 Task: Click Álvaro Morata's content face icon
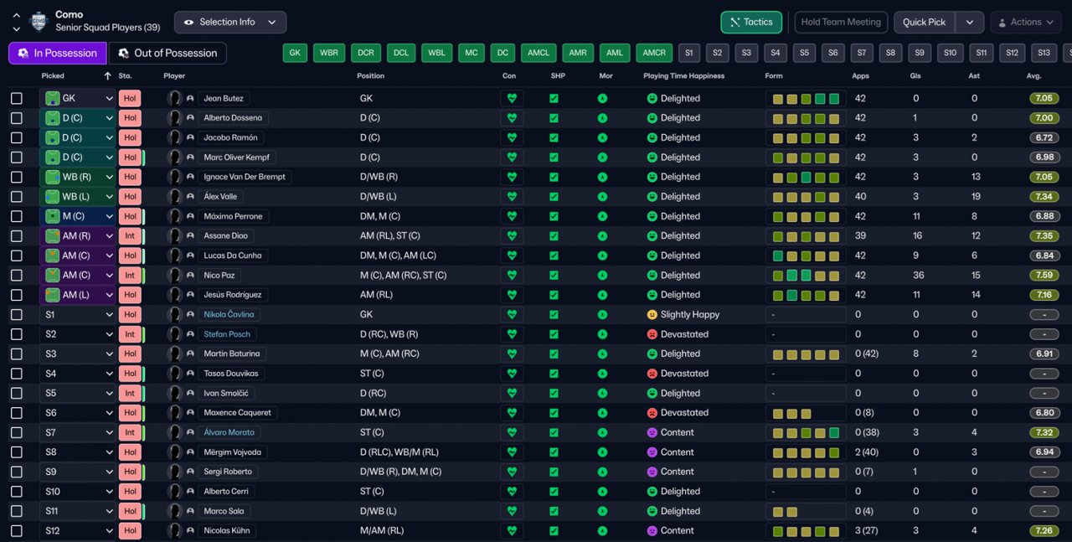tap(652, 432)
